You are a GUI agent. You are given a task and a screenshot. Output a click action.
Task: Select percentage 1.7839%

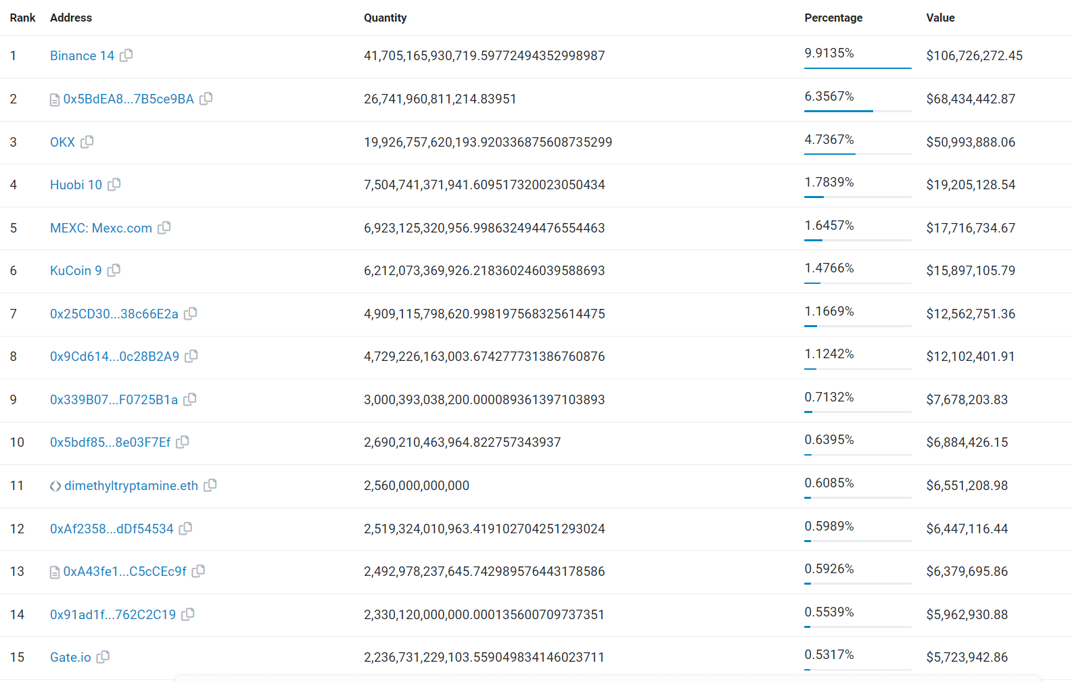(x=829, y=182)
